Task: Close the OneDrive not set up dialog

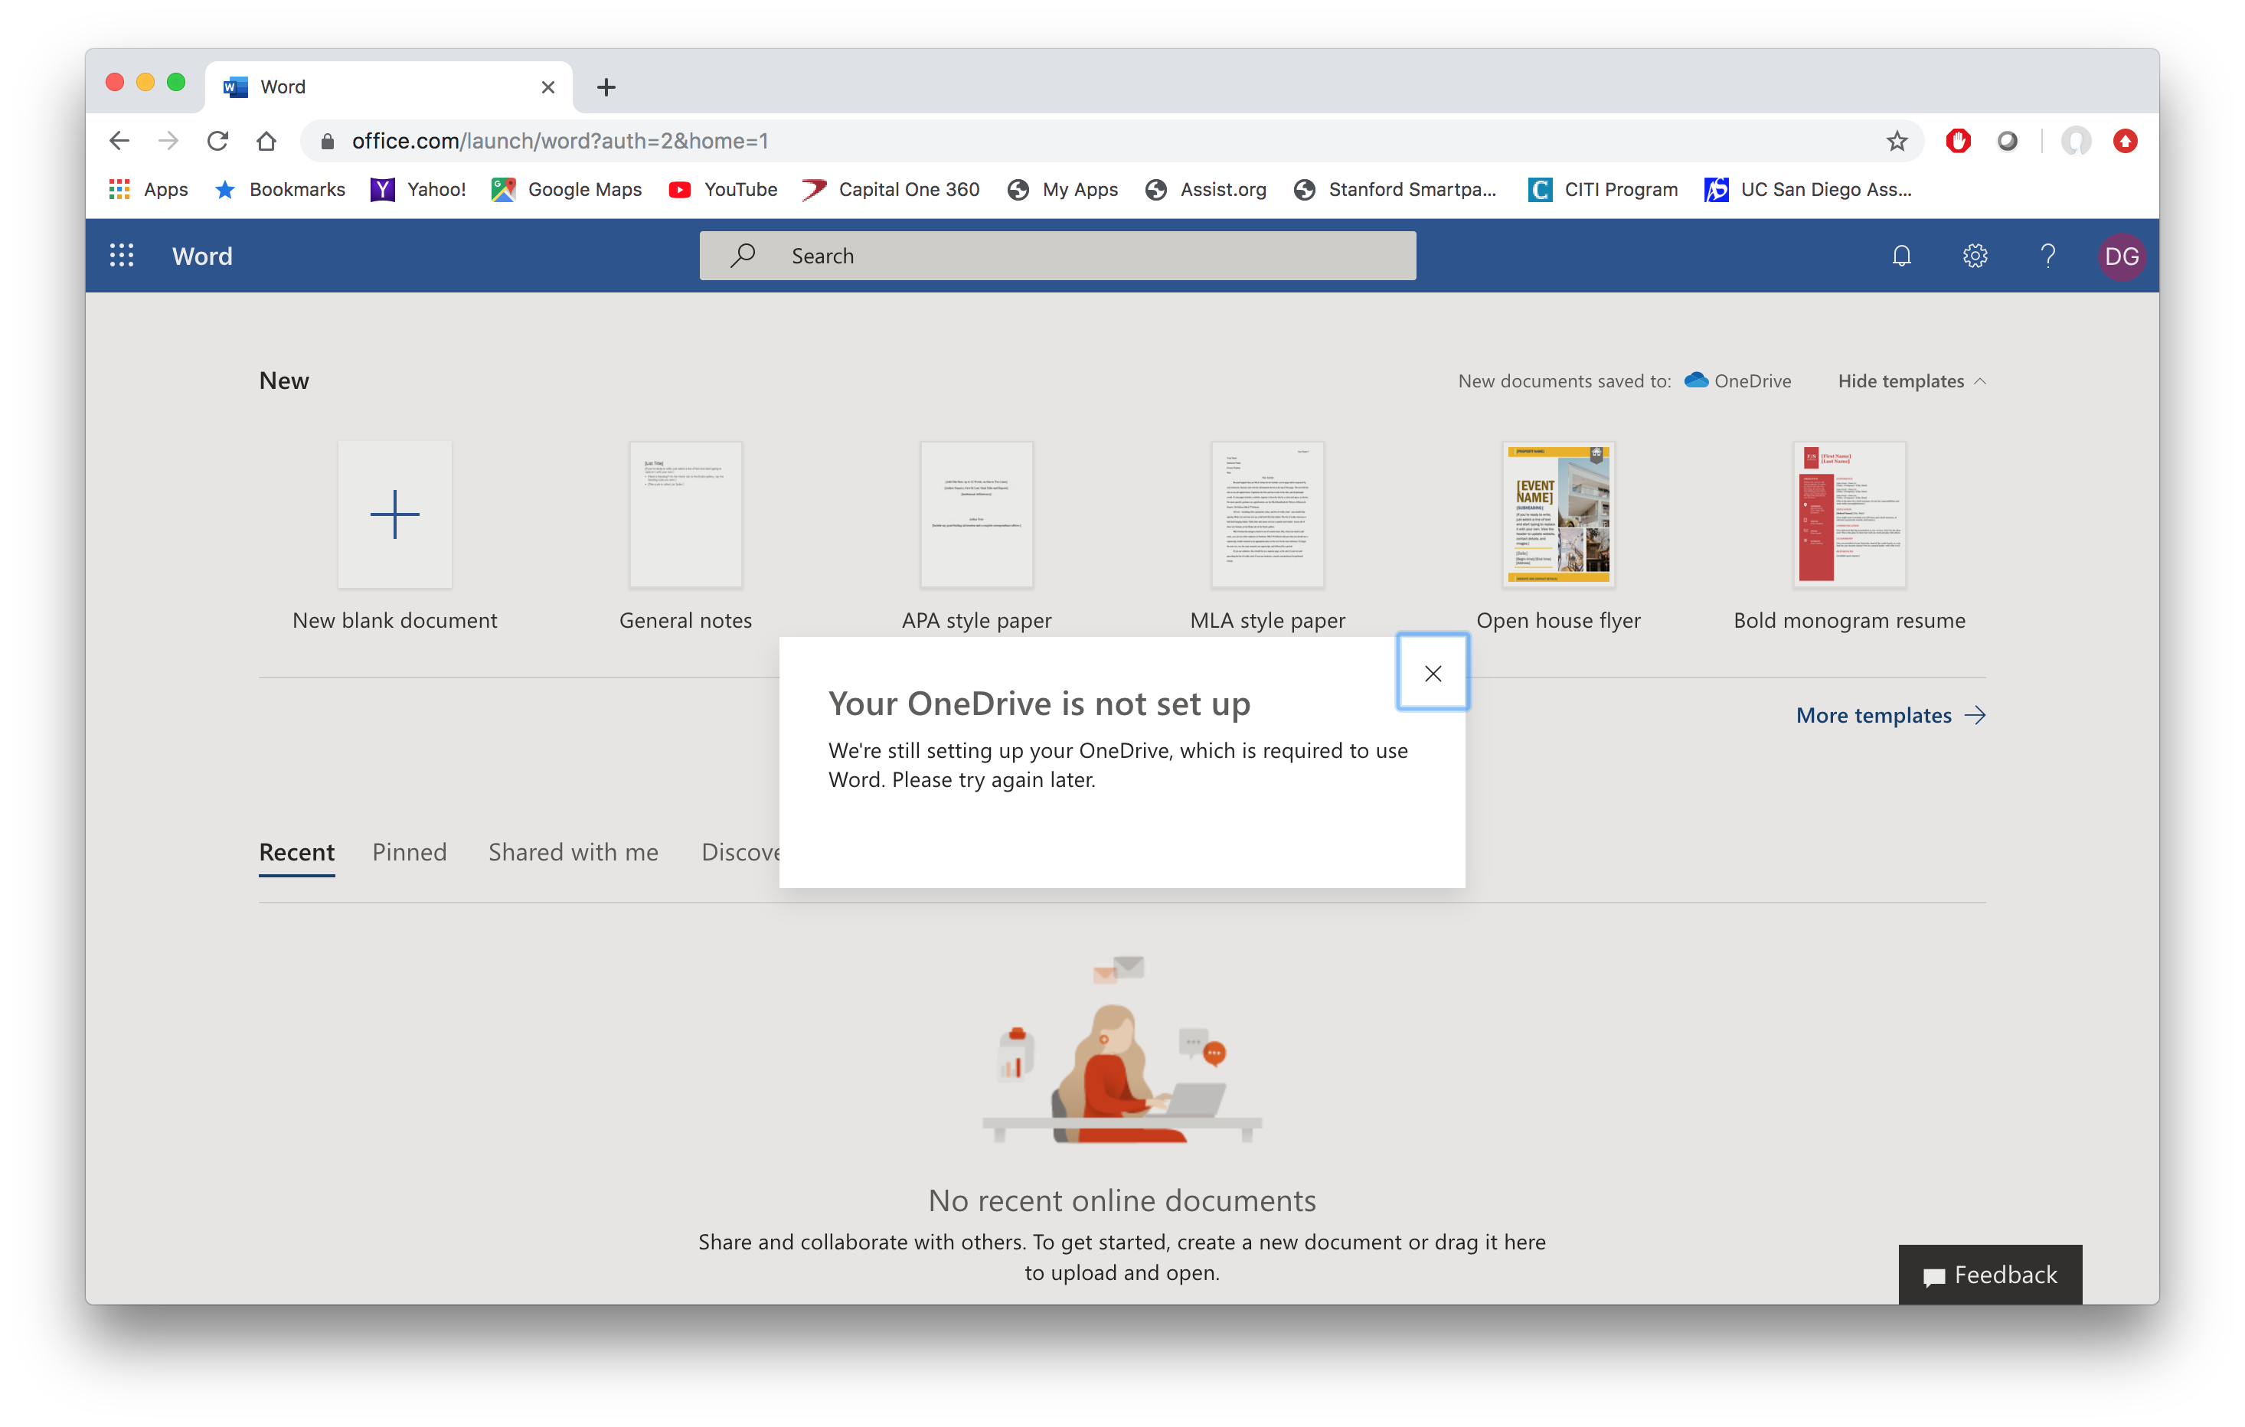Action: 1433,673
